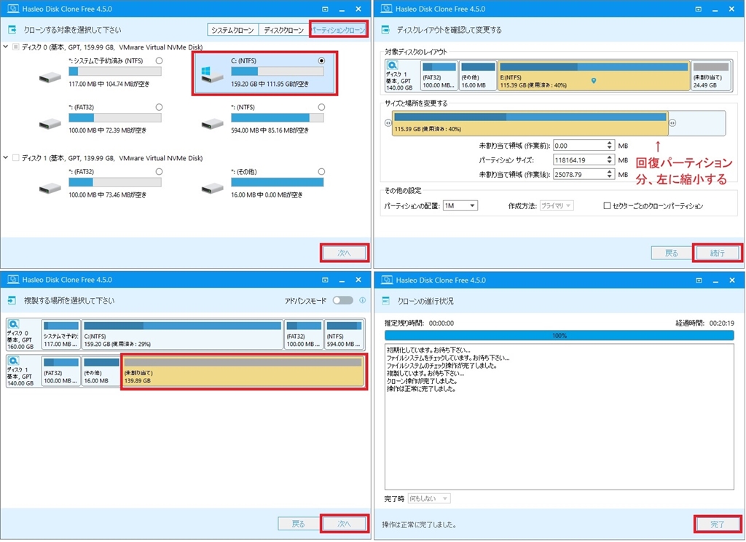The height and width of the screenshot is (542, 746).
Task: Select Disk 1 FAT32 partition radio button
Action: 159,171
